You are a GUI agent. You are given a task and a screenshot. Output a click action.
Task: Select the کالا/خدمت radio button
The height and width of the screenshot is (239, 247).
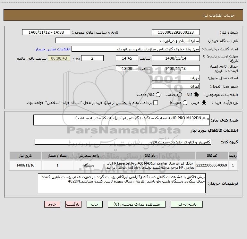(158, 95)
